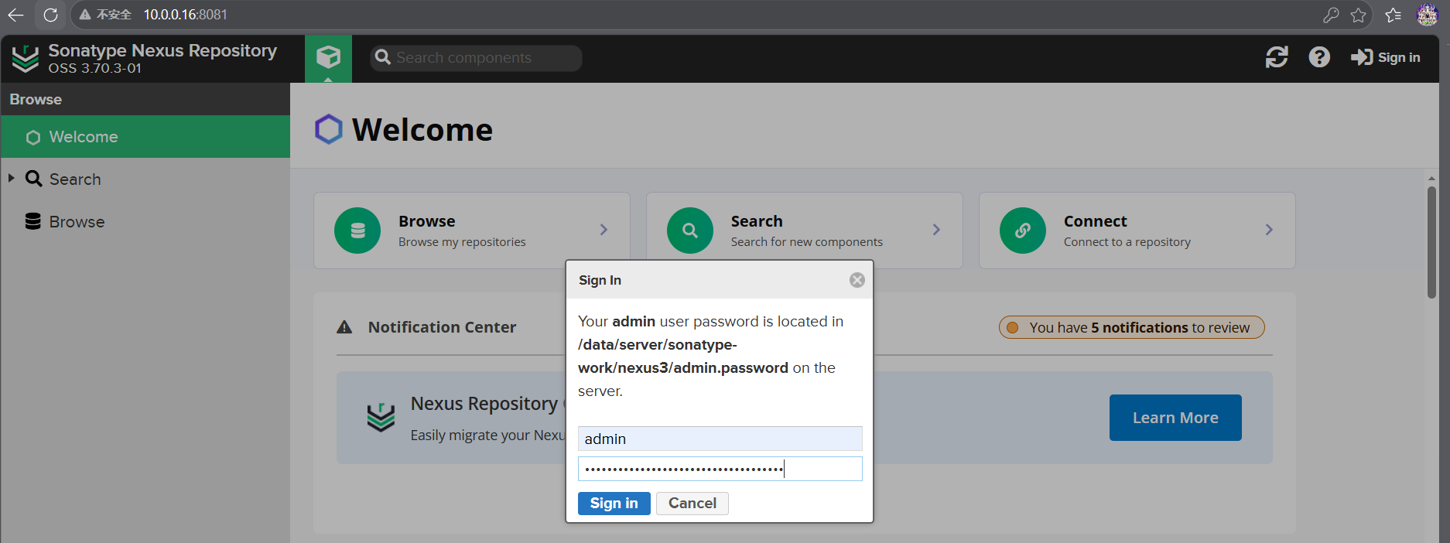Click the admin username field
The image size is (1450, 543).
tap(720, 439)
